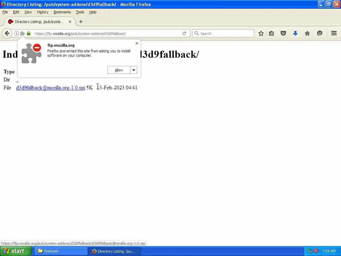The image size is (341, 256).
Task: Open the hamburger menu
Action: [334, 33]
